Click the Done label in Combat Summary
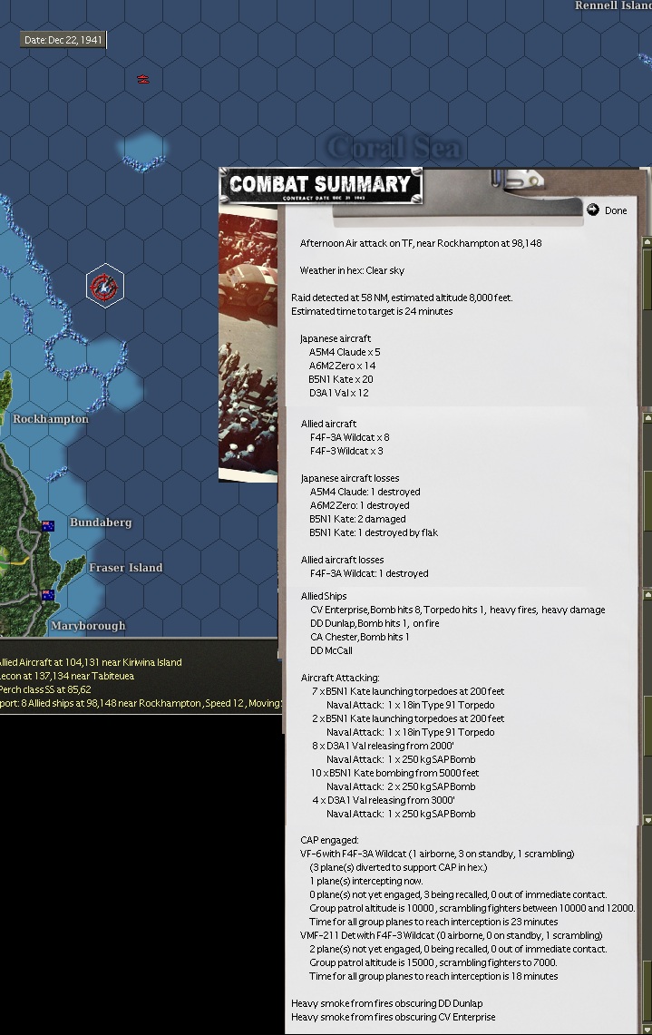652x1035 pixels. click(616, 210)
